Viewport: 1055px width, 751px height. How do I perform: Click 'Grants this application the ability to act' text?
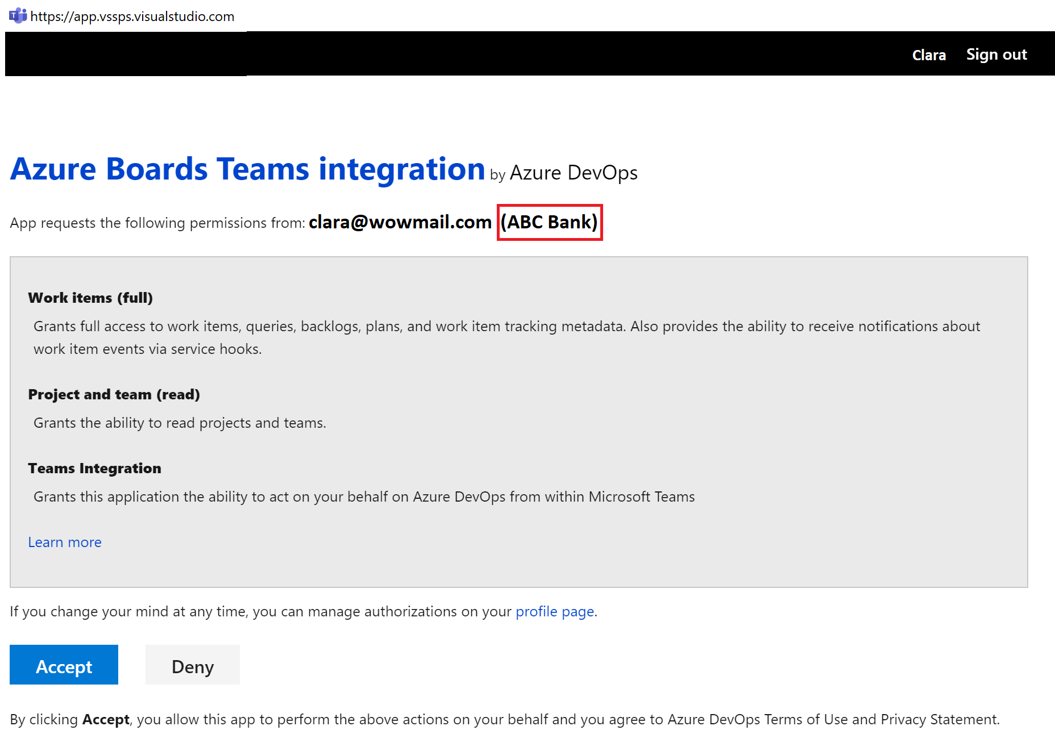pyautogui.click(x=364, y=497)
